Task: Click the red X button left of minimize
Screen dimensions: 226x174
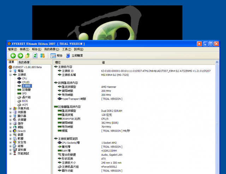Action: pyautogui.click(x=199, y=44)
